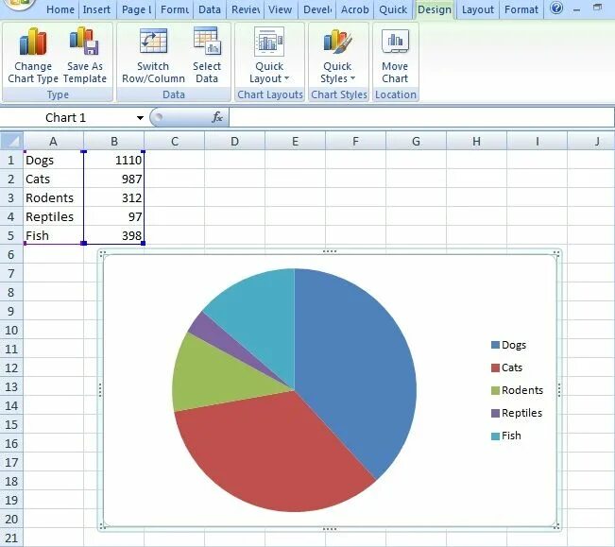Switch to the Insert tab

coord(96,9)
